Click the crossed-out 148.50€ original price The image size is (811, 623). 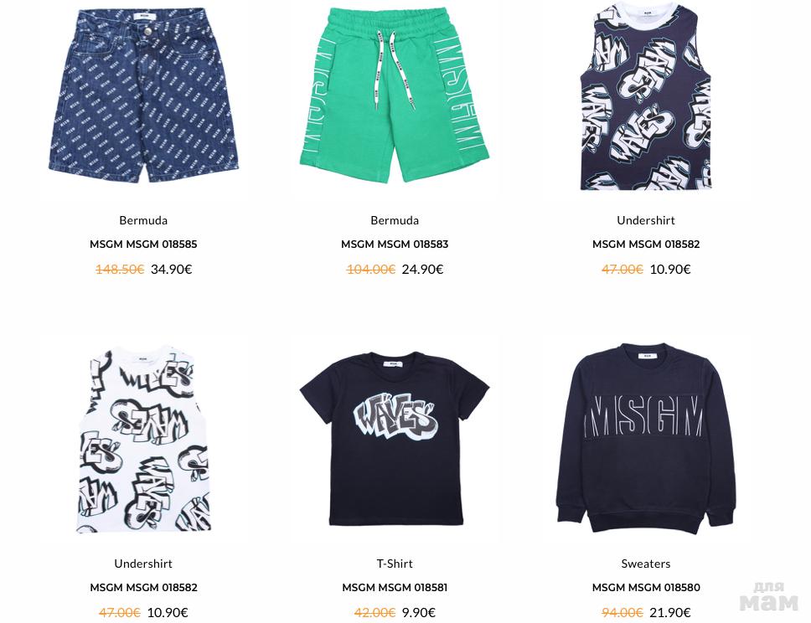coord(120,270)
